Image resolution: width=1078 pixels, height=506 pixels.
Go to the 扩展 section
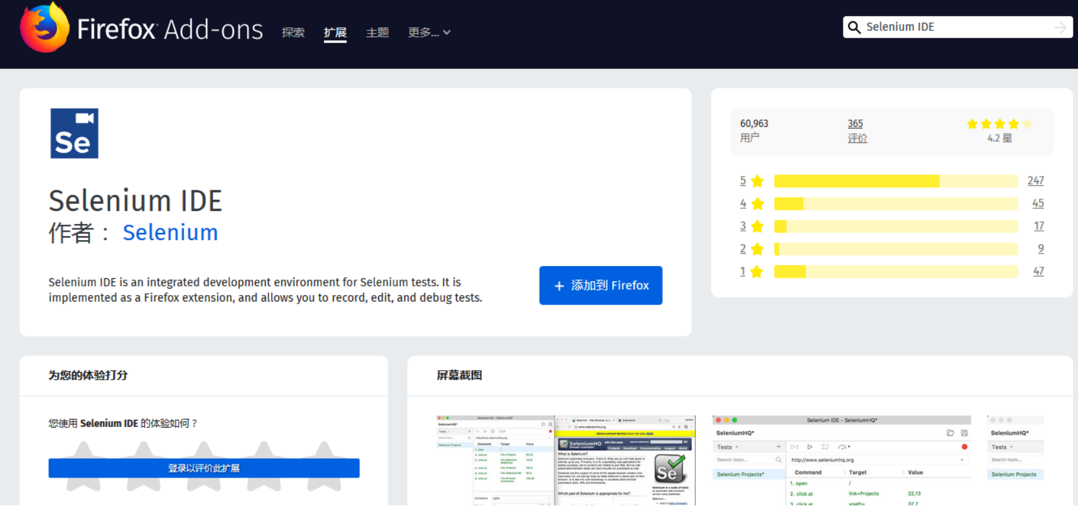[335, 32]
